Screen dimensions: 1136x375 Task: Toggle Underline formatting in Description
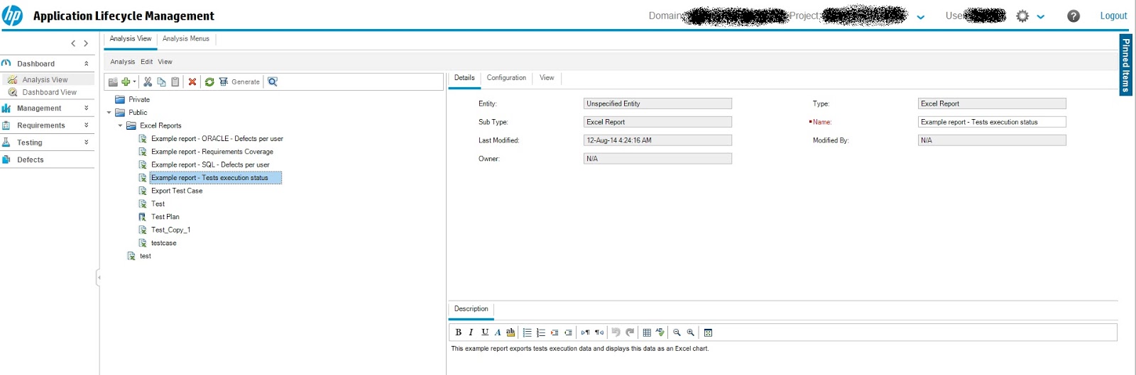pos(485,332)
